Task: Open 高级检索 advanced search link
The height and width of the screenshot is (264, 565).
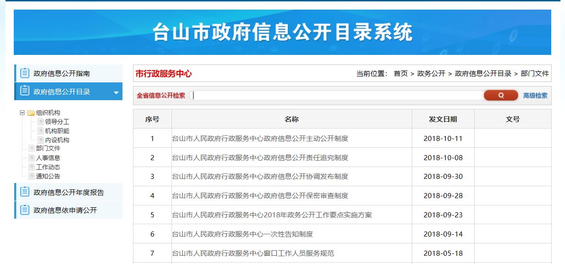Action: click(x=535, y=96)
